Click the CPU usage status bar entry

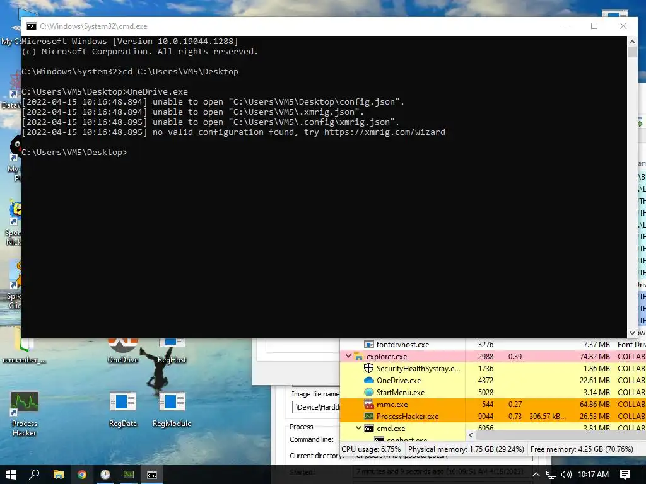click(371, 449)
